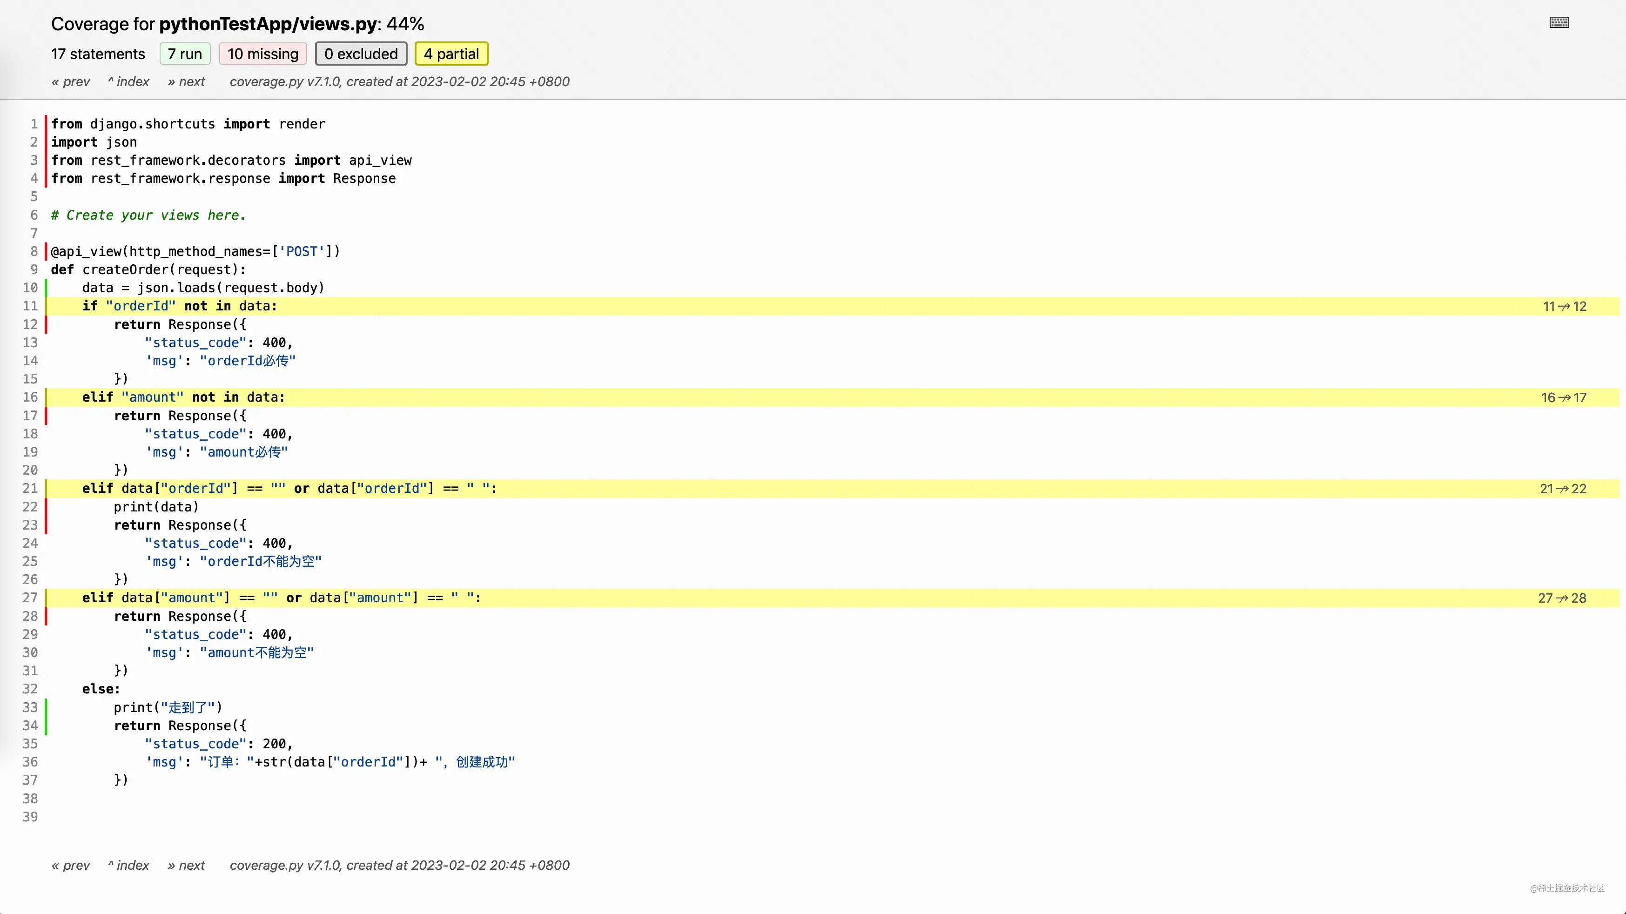Open coverage.py v7.1.0 link in header
This screenshot has width=1626, height=914.
(285, 81)
